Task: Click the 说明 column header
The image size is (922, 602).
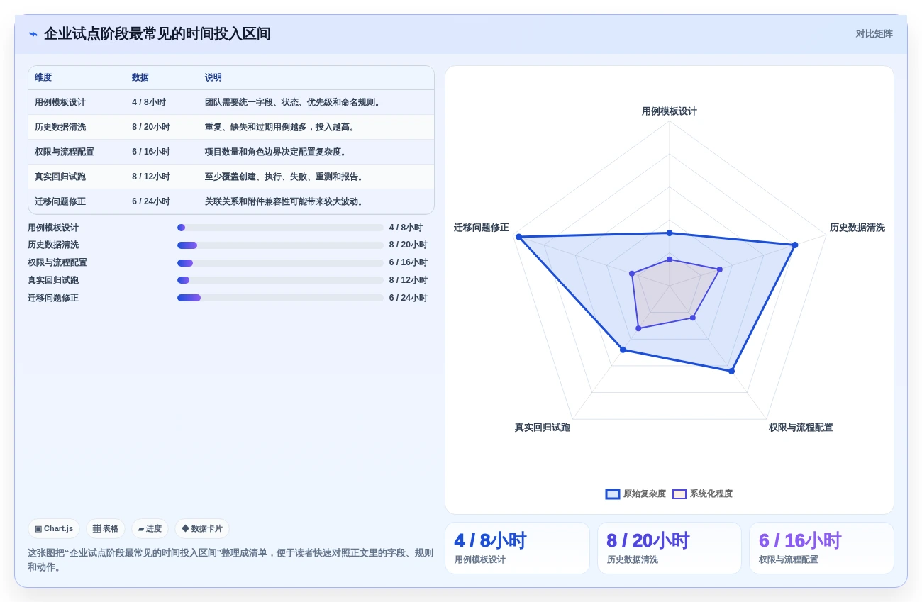Action: [213, 78]
